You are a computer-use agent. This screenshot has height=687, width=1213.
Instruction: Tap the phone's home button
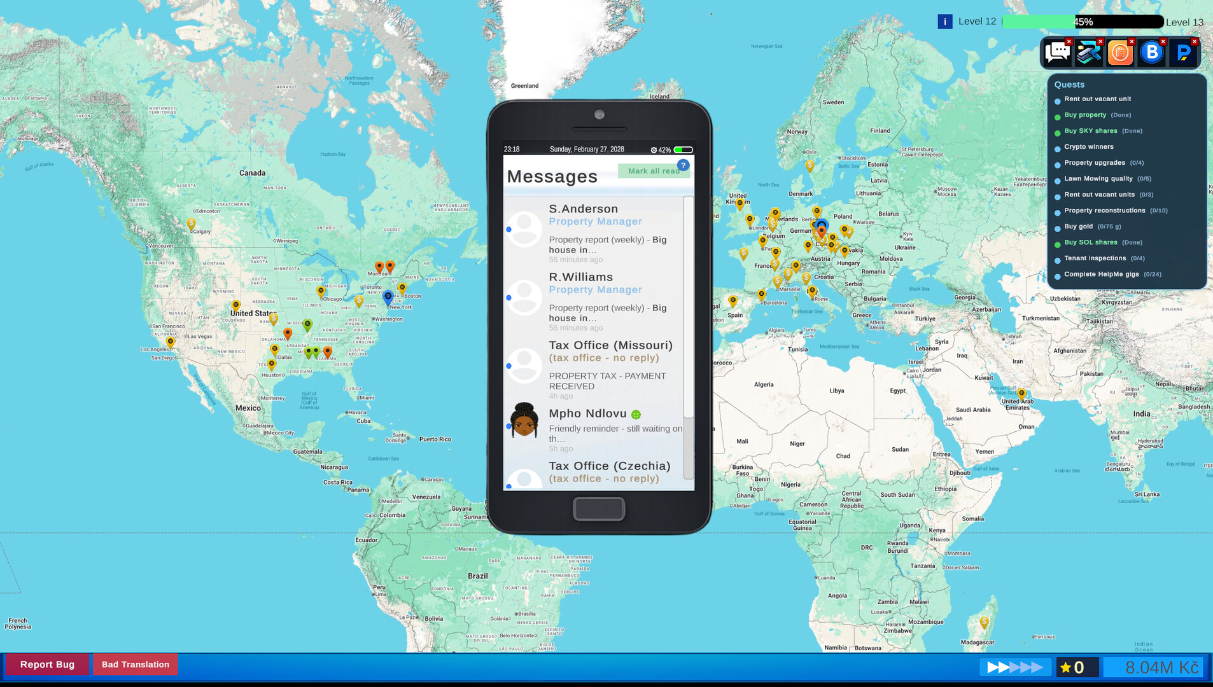pyautogui.click(x=599, y=509)
